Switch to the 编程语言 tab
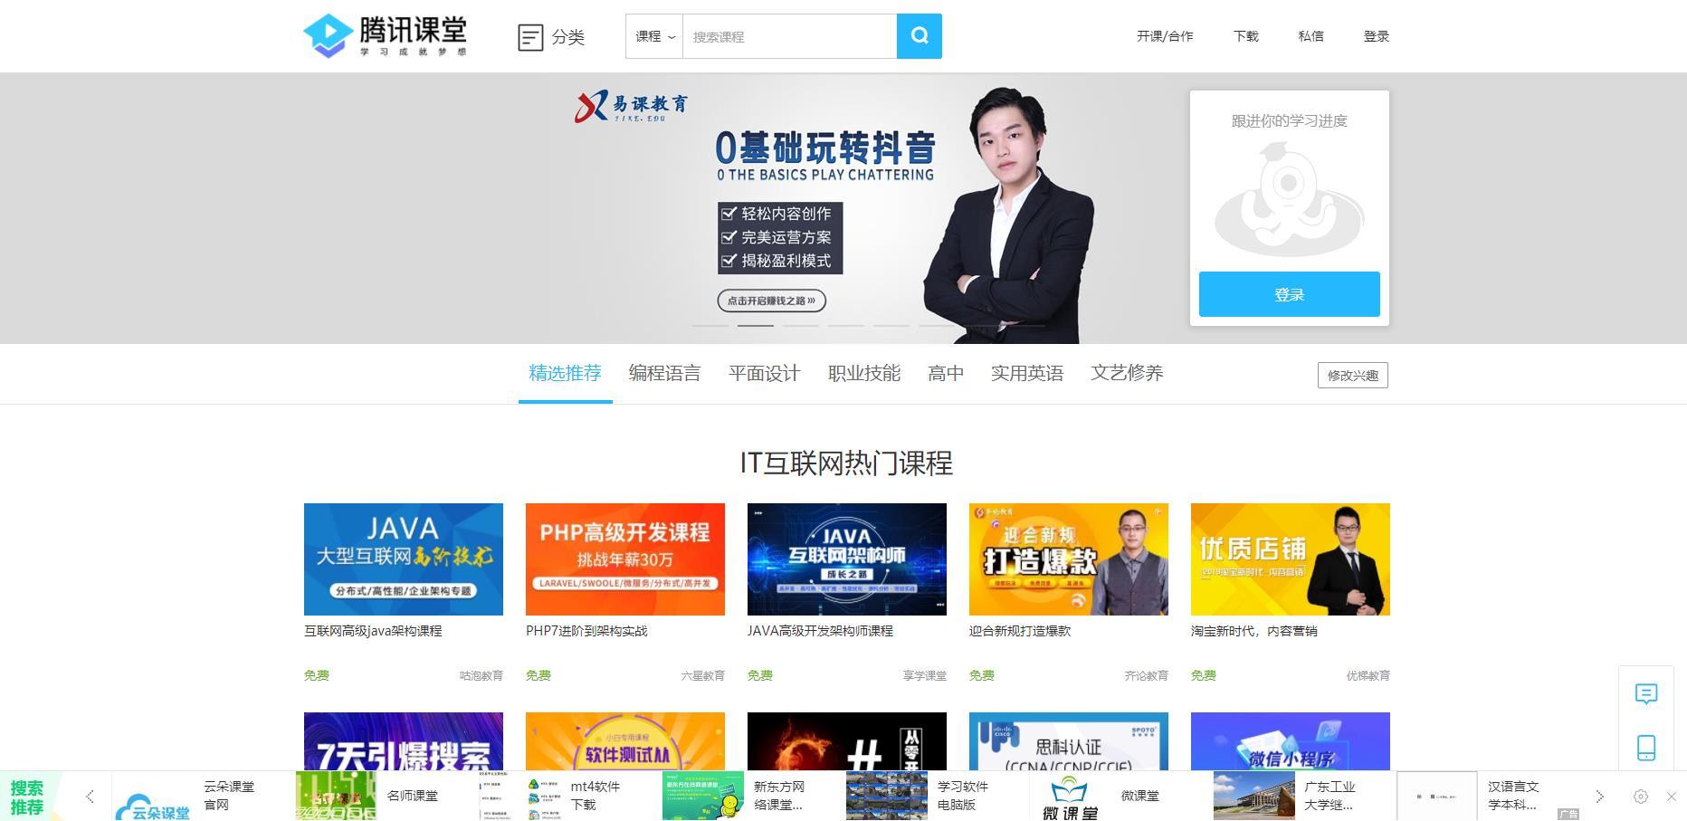 tap(664, 373)
